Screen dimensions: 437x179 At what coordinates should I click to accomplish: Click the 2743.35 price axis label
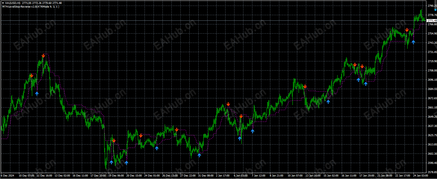tap(432, 43)
